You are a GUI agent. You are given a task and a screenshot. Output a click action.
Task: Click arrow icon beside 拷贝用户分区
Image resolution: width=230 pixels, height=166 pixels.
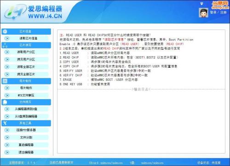tap(7, 59)
